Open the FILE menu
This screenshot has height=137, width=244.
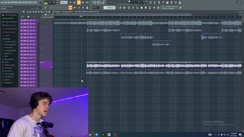(2, 3)
